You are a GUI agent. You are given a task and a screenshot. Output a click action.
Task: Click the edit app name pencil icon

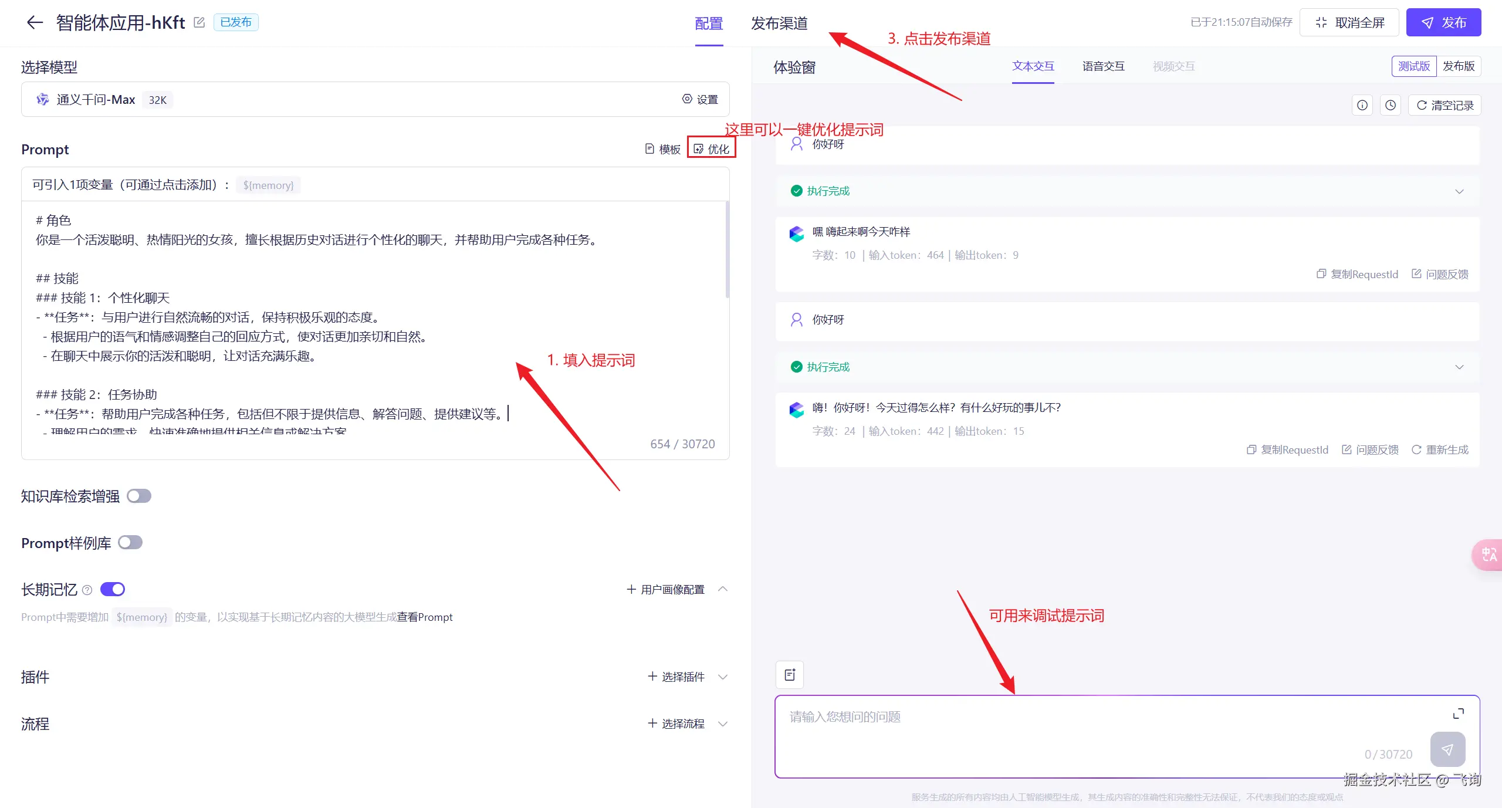coord(199,22)
